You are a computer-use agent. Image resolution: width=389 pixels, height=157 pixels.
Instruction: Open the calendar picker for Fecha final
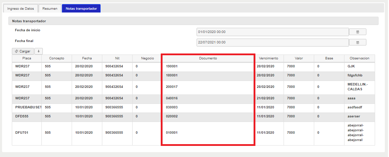357,42
